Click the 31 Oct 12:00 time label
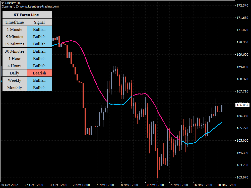The width and height of the screenshot is (251, 188). [58, 185]
